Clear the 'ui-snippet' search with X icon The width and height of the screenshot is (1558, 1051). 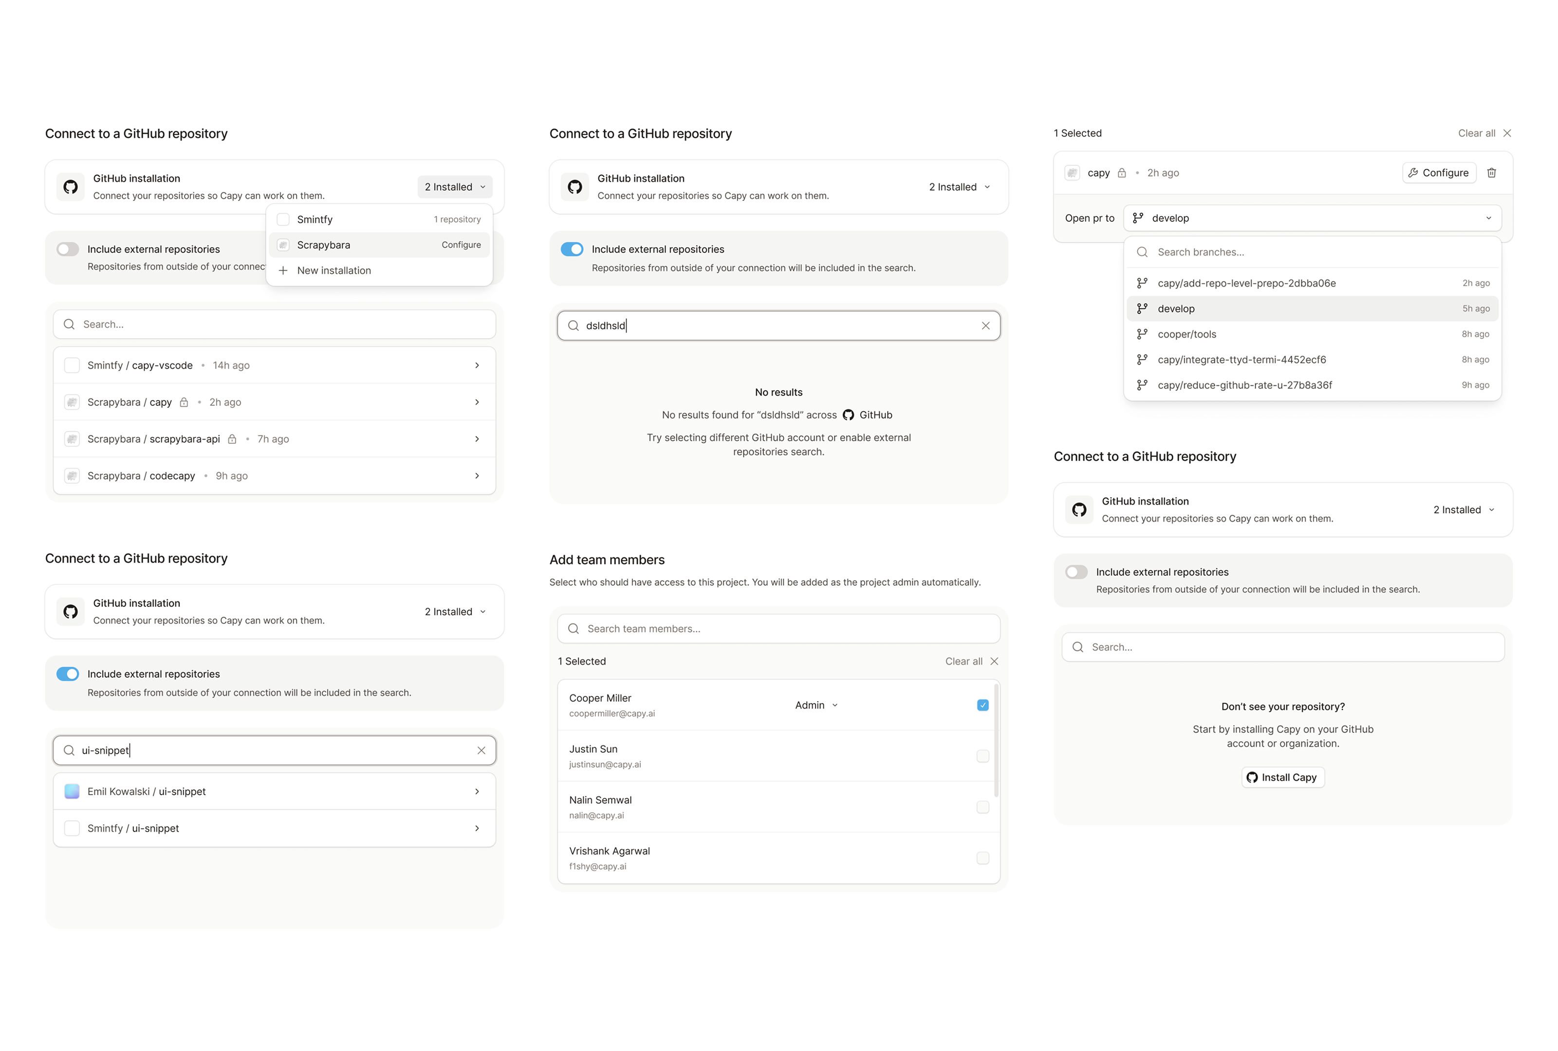tap(481, 750)
